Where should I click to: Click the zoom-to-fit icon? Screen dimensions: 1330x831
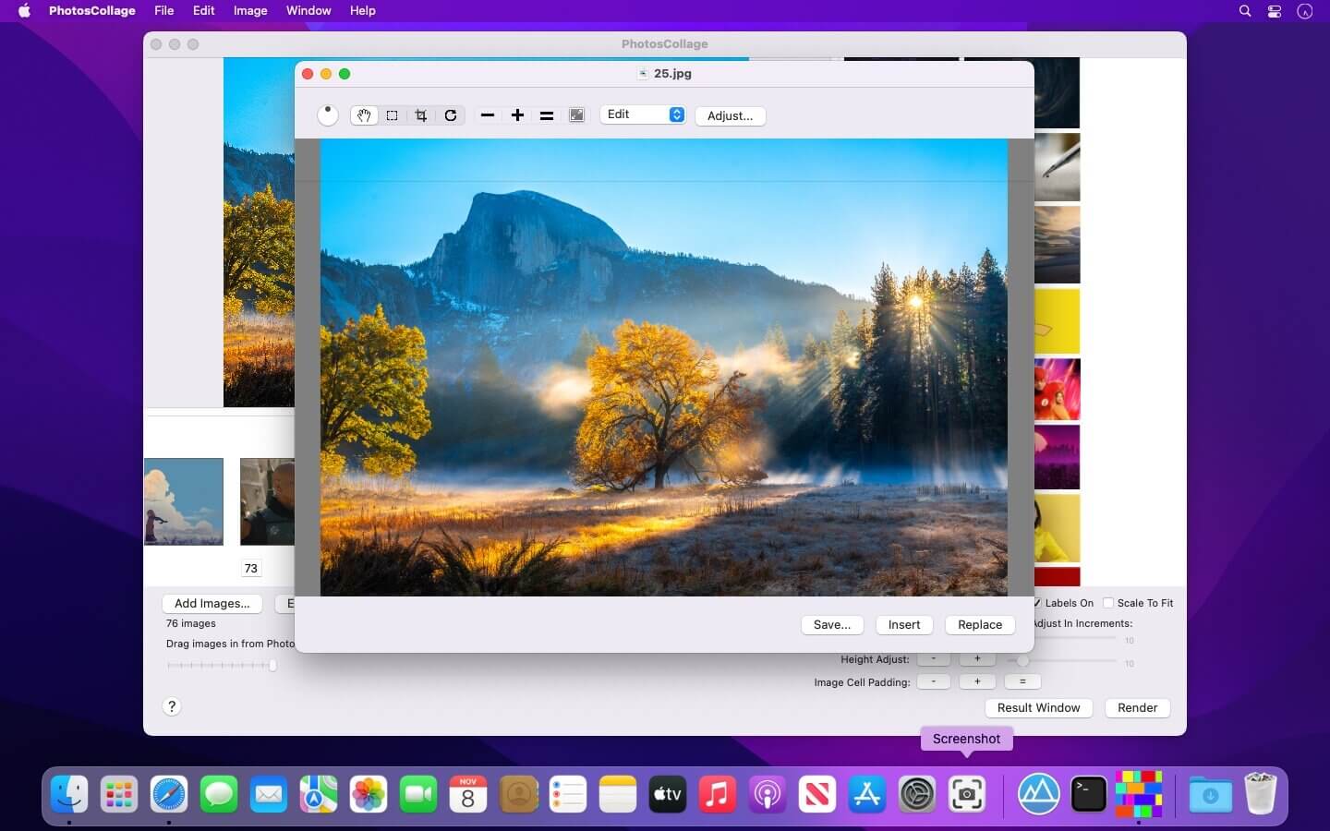pyautogui.click(x=576, y=115)
